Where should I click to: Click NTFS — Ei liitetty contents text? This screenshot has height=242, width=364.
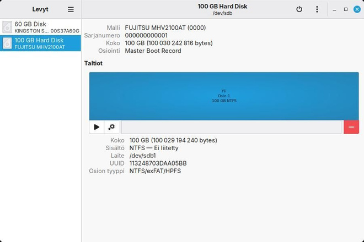point(154,148)
